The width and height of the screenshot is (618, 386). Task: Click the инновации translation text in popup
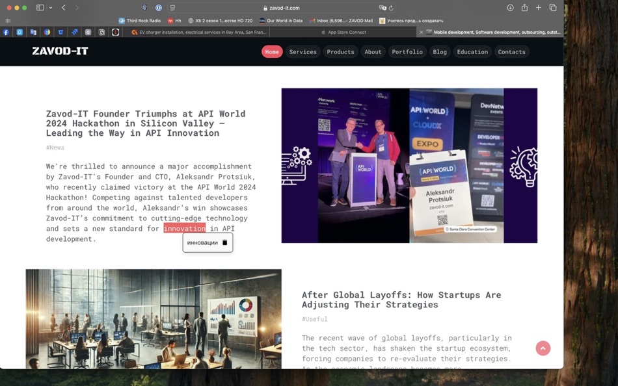click(x=202, y=242)
